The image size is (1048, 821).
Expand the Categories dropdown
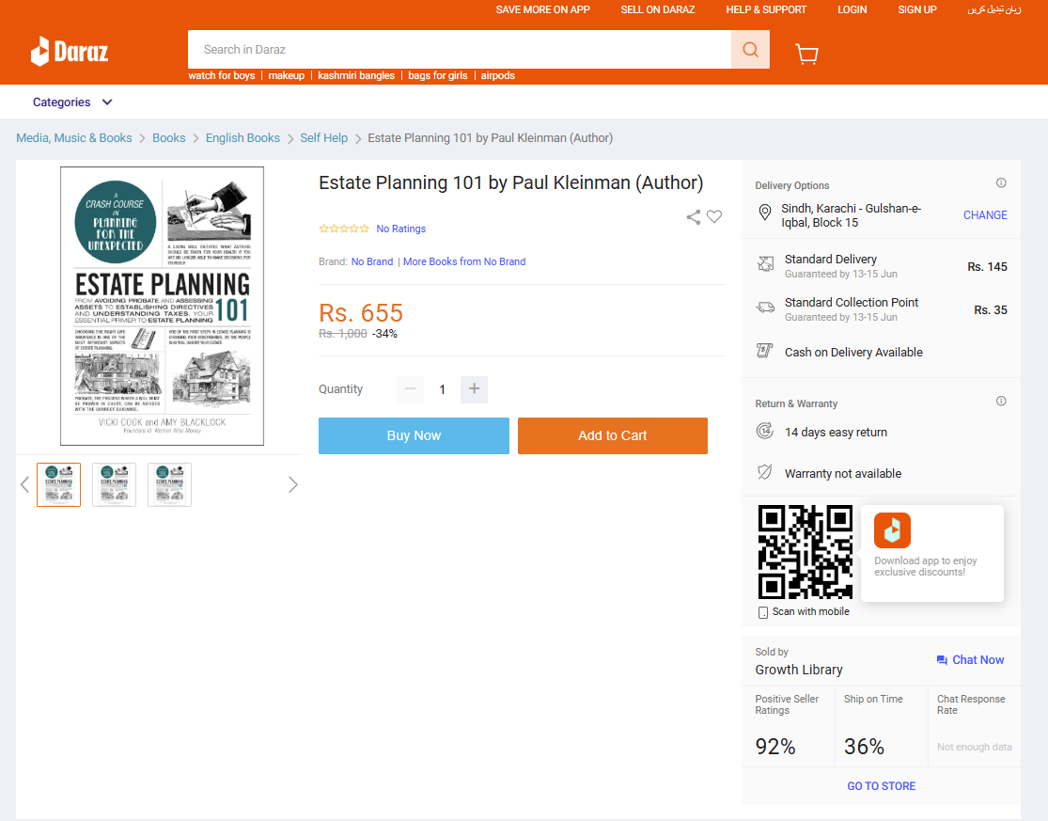click(72, 103)
